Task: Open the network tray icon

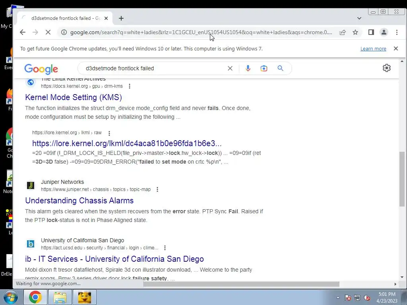Action: tap(357, 298)
